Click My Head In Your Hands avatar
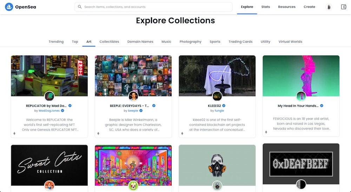Image resolution: width=351 pixels, height=192 pixels. pos(301,96)
